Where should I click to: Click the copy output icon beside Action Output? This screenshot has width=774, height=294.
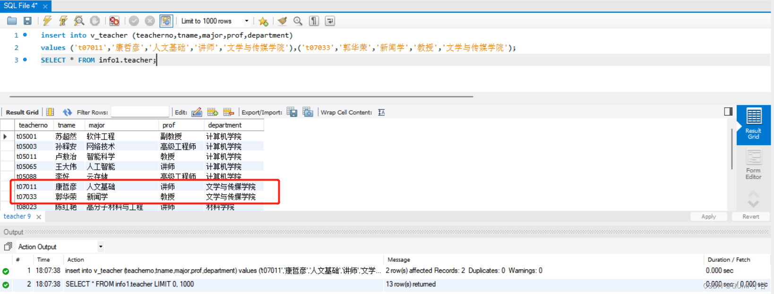pos(8,247)
